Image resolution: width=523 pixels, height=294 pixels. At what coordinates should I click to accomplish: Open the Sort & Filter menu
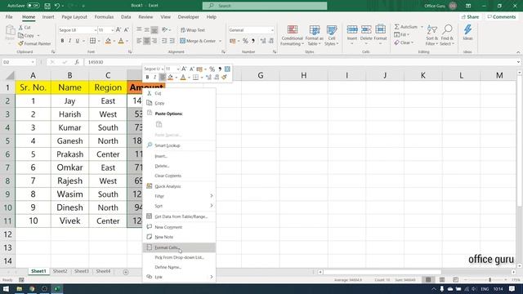tap(432, 35)
